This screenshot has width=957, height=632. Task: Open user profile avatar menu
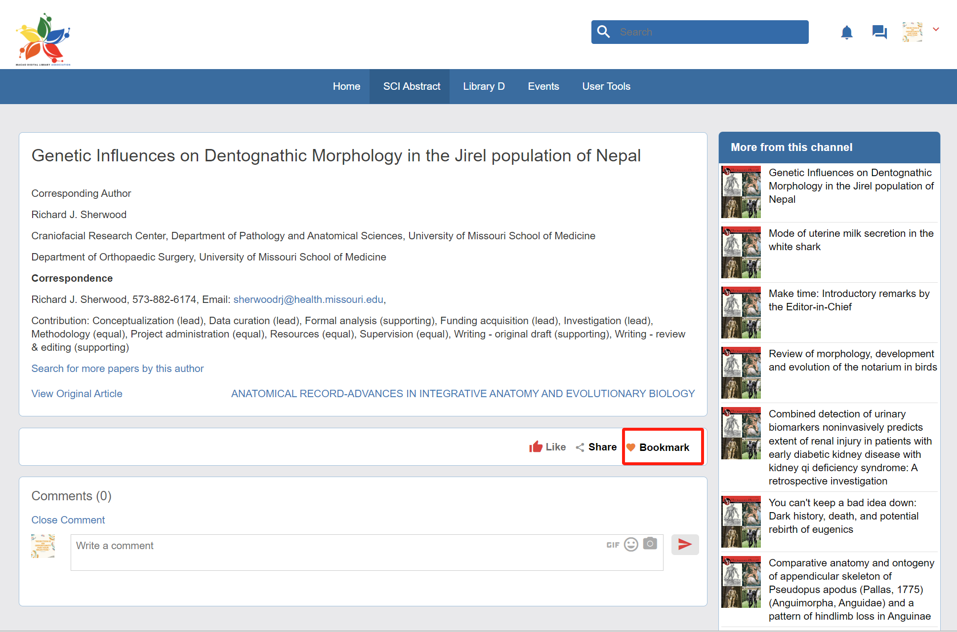coord(912,32)
